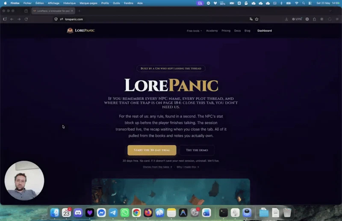Open the Pricing nav link
Viewport: 342px width, 221px height.
click(x=226, y=31)
